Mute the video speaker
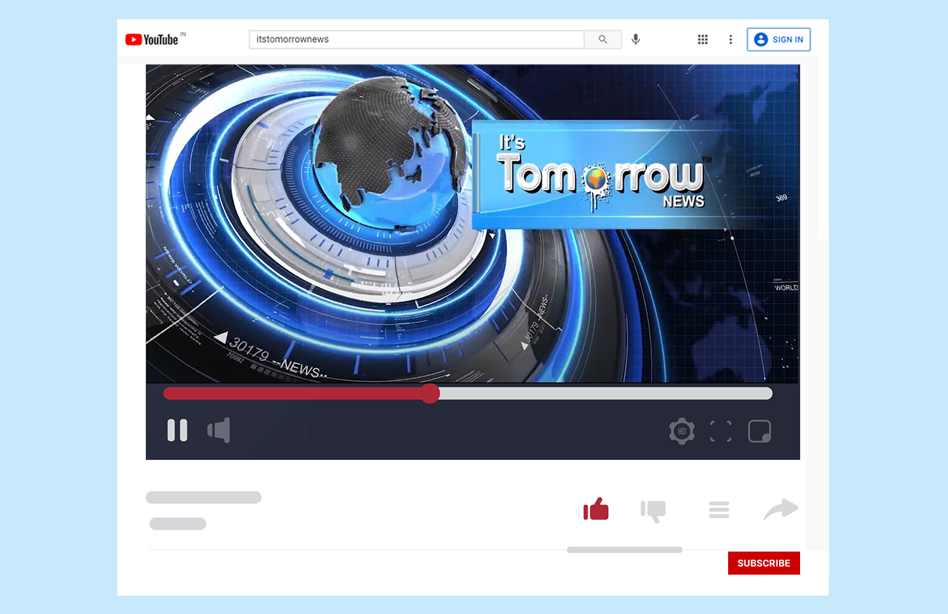Image resolution: width=948 pixels, height=614 pixels. (x=219, y=430)
